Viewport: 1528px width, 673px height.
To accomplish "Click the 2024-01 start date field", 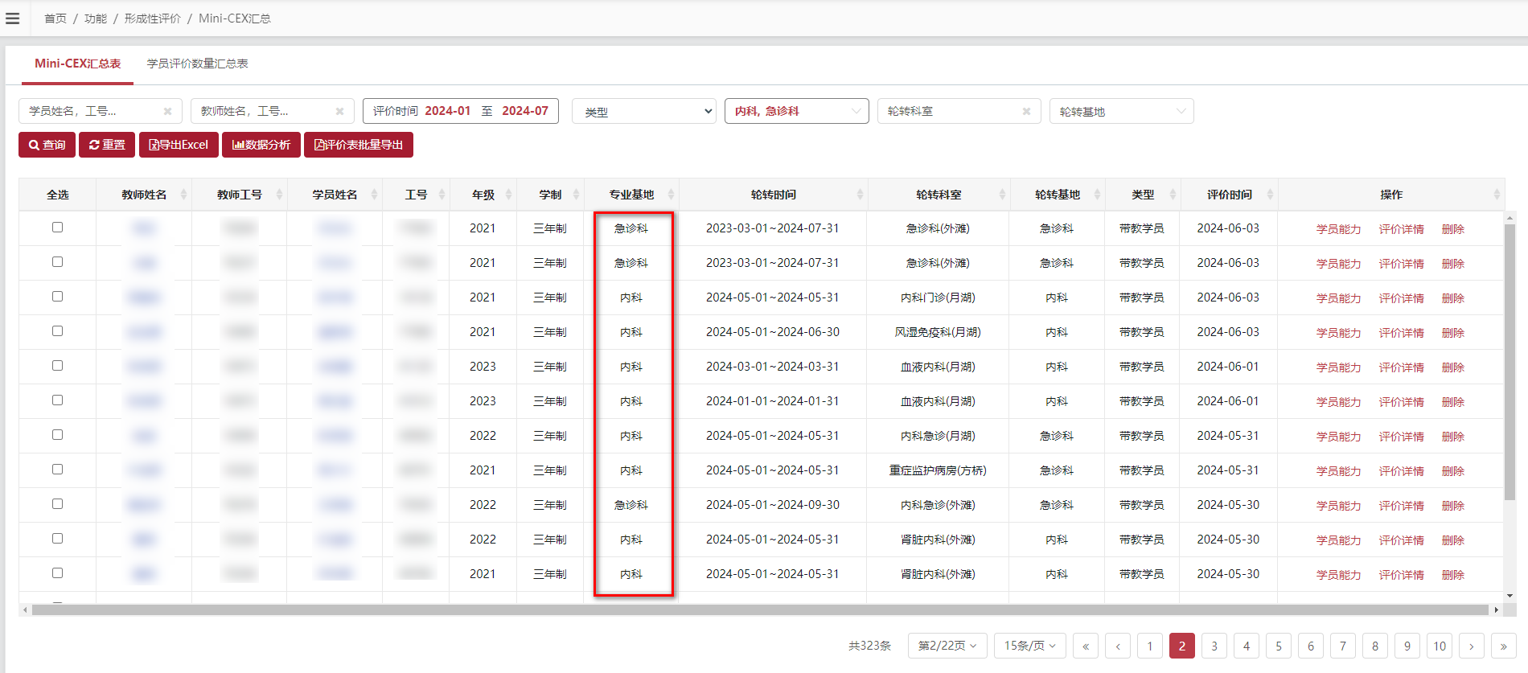I will 448,111.
